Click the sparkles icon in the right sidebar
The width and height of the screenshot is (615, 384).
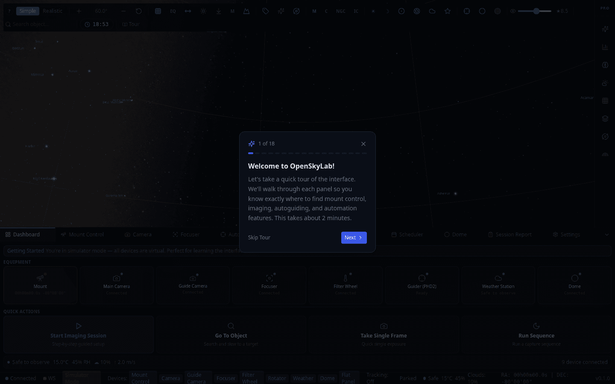pos(605,29)
